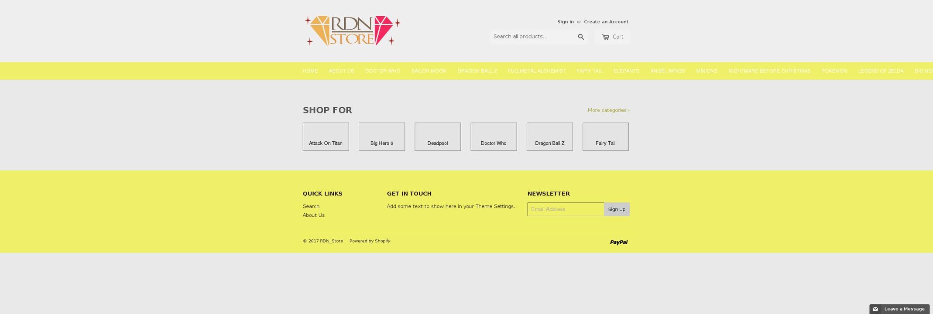The height and width of the screenshot is (314, 933).
Task: Open DRAGON BALL Z navigation item
Action: coord(477,71)
